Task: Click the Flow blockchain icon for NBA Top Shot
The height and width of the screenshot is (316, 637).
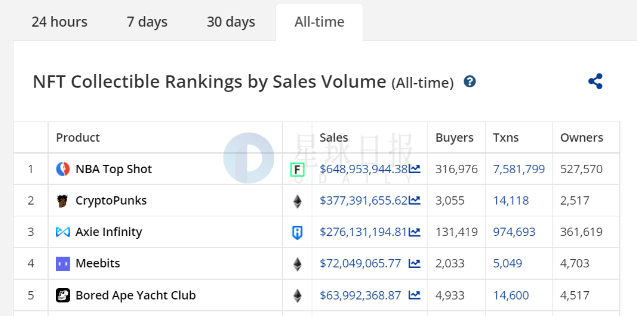Action: click(297, 170)
